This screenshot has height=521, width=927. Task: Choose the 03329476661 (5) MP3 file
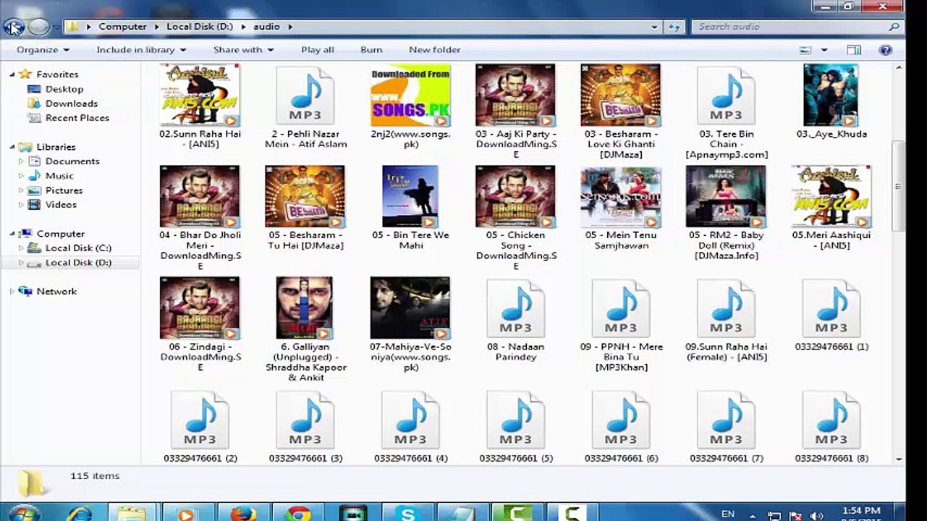click(x=515, y=420)
